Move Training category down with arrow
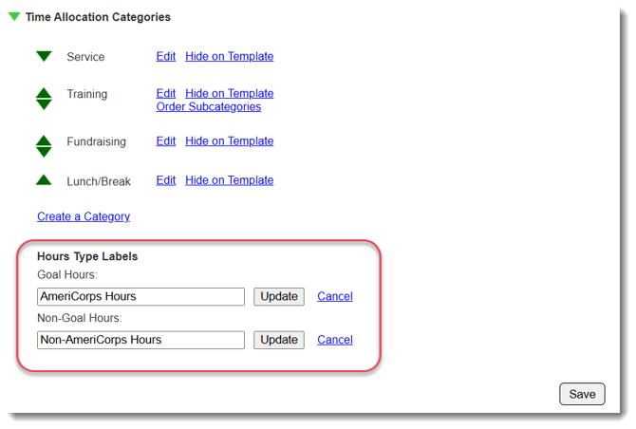The height and width of the screenshot is (429, 636). pyautogui.click(x=44, y=104)
